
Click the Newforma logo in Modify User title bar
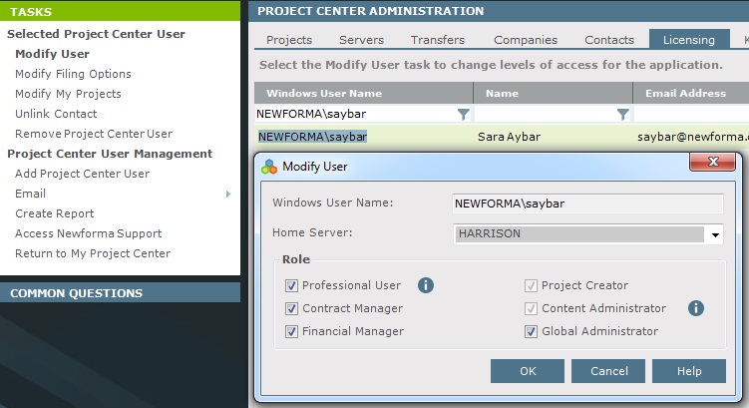point(269,167)
